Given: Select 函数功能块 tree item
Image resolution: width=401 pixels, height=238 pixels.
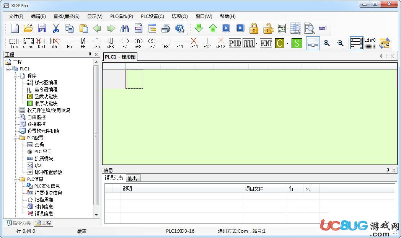Looking at the screenshot, I should (x=46, y=97).
